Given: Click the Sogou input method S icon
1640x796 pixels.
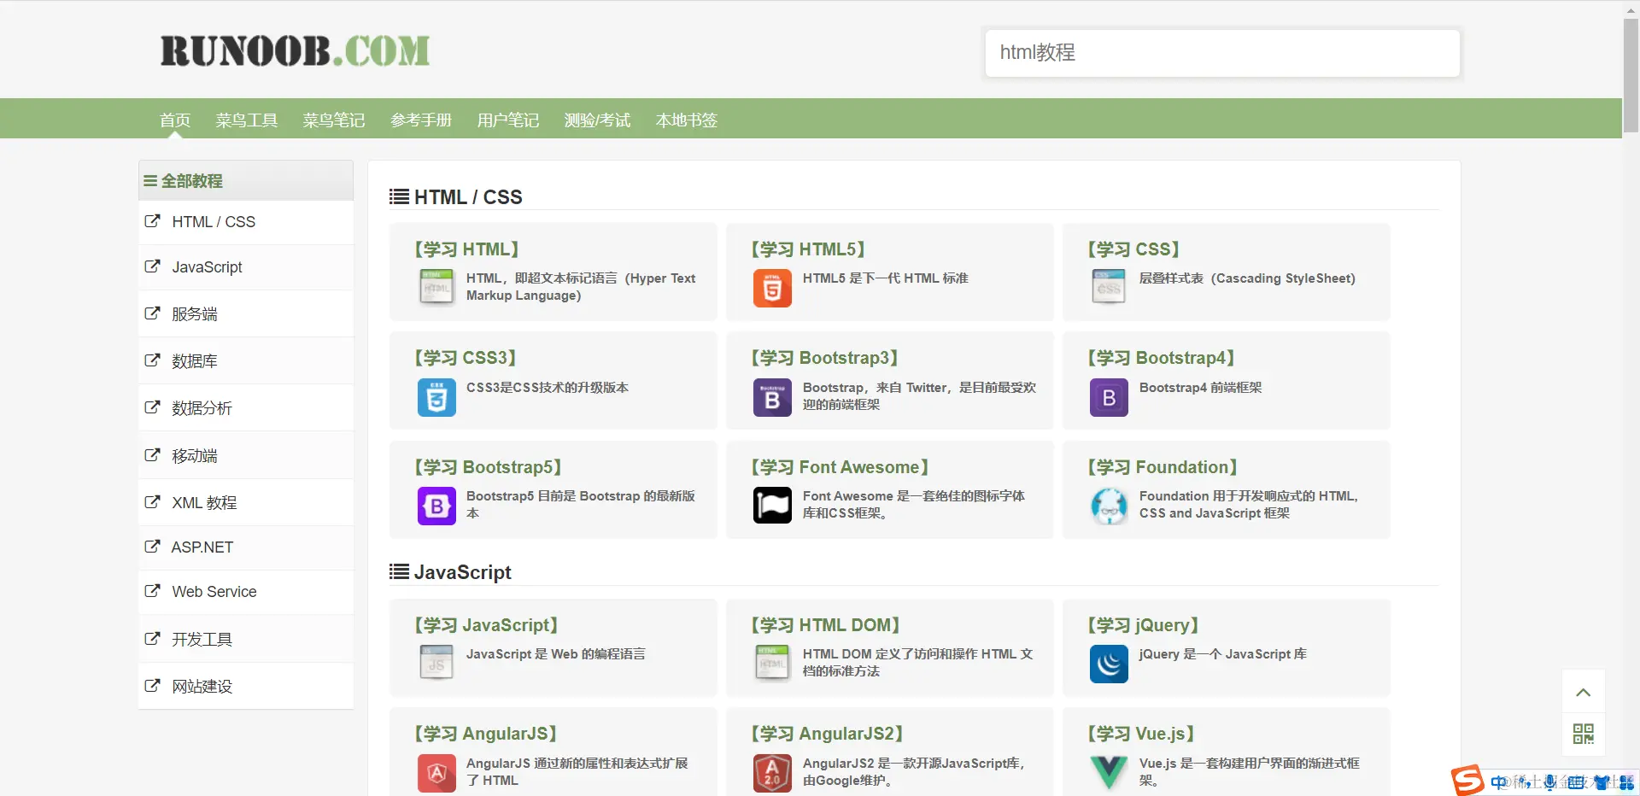Looking at the screenshot, I should [x=1468, y=781].
